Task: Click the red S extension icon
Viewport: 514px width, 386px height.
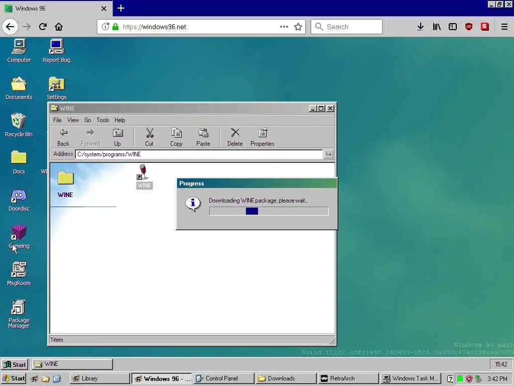Action: click(485, 27)
